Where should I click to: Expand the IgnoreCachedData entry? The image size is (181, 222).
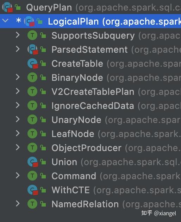(18, 105)
